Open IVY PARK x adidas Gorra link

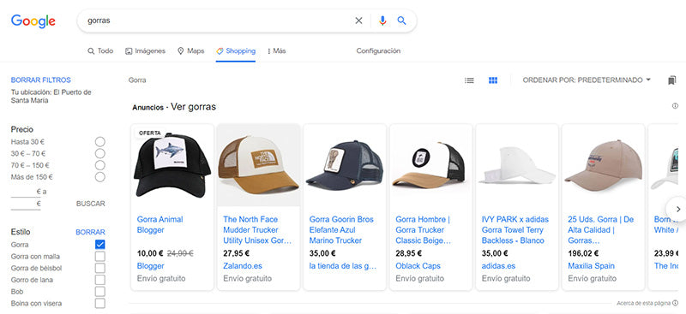(515, 229)
